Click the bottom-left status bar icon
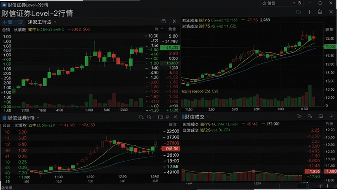 (x=3, y=188)
